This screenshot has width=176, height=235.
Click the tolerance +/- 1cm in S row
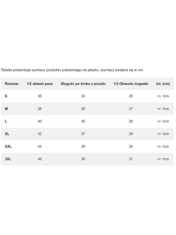pyautogui.click(x=163, y=96)
